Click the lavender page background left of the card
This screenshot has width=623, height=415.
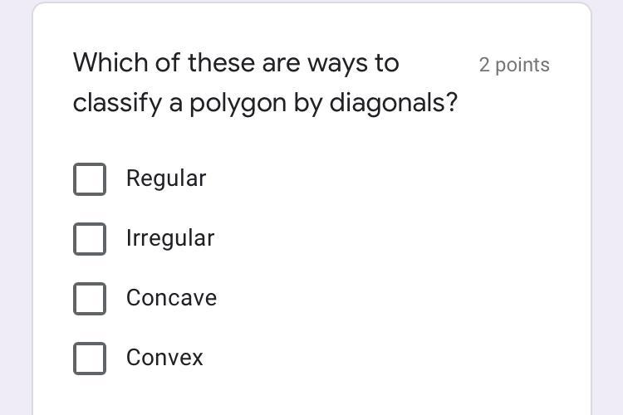point(16,207)
